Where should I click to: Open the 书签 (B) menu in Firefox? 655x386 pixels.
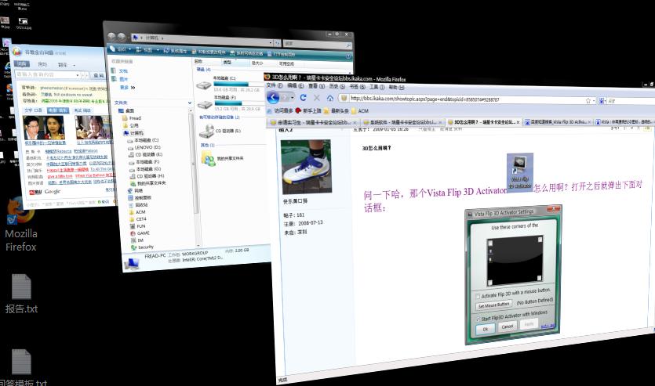357,86
